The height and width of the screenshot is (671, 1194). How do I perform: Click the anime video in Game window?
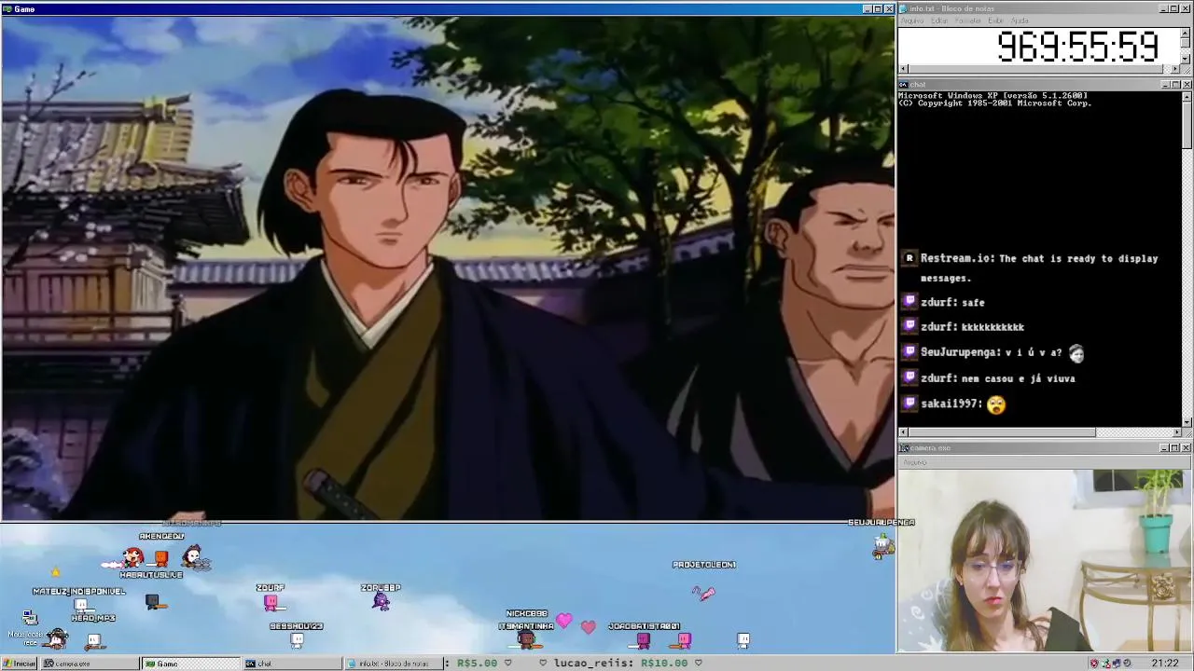point(448,268)
